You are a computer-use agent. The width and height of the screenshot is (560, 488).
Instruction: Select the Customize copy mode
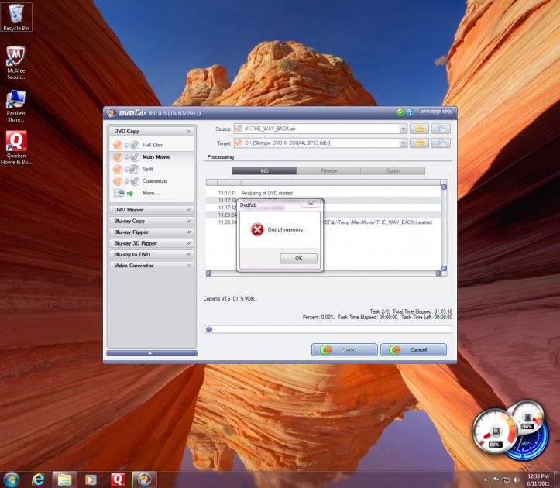click(153, 180)
